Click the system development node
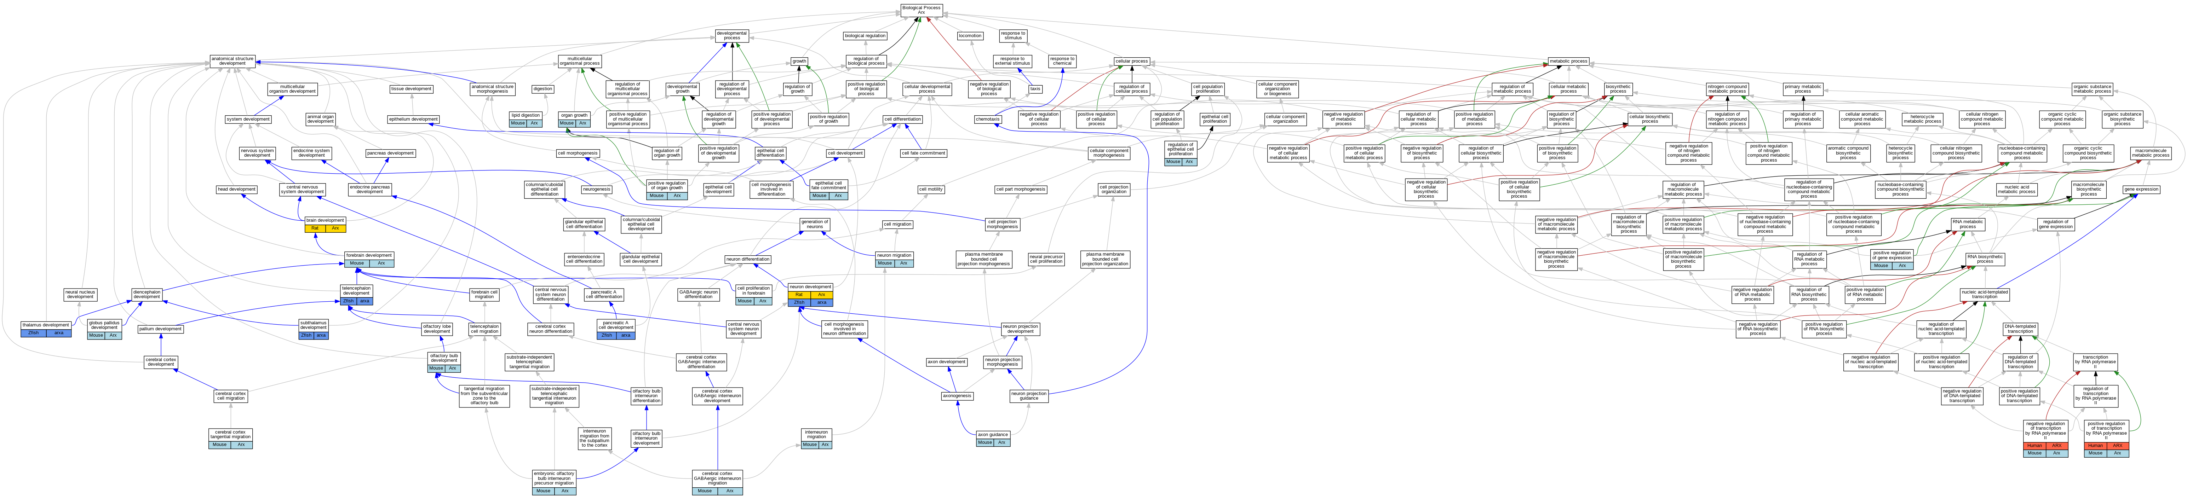 (249, 120)
